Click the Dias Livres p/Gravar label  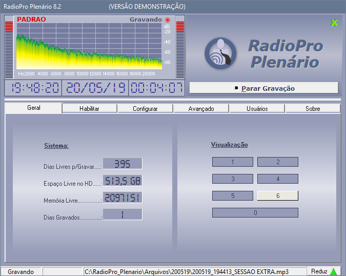click(72, 167)
